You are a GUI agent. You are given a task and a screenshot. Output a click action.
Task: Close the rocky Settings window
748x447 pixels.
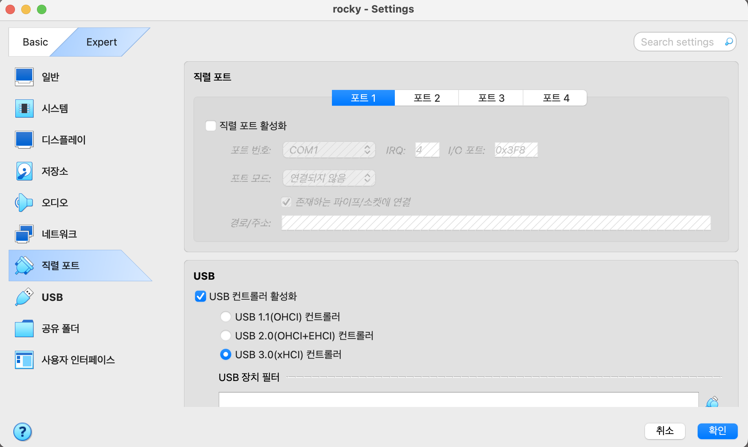click(10, 9)
